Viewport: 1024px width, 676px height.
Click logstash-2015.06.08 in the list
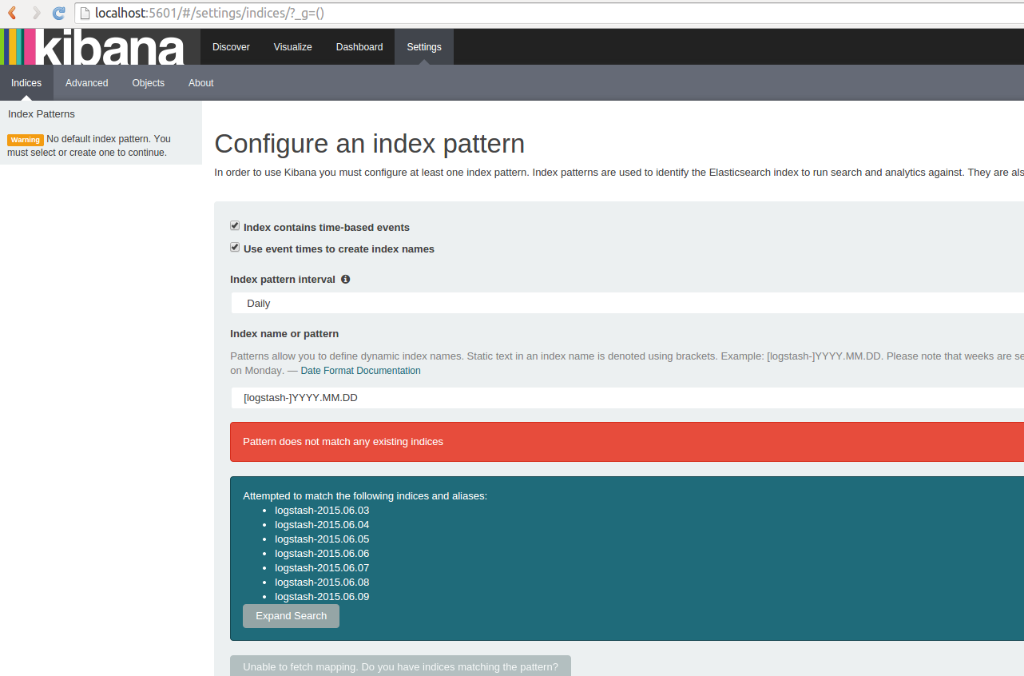322,583
